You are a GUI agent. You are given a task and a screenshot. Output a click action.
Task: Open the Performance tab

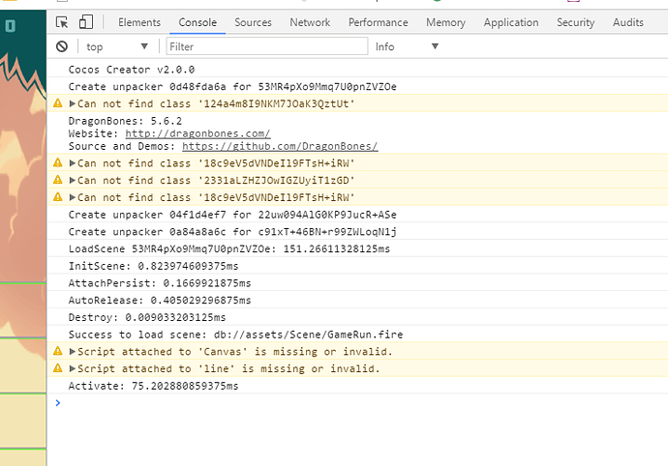(x=379, y=22)
